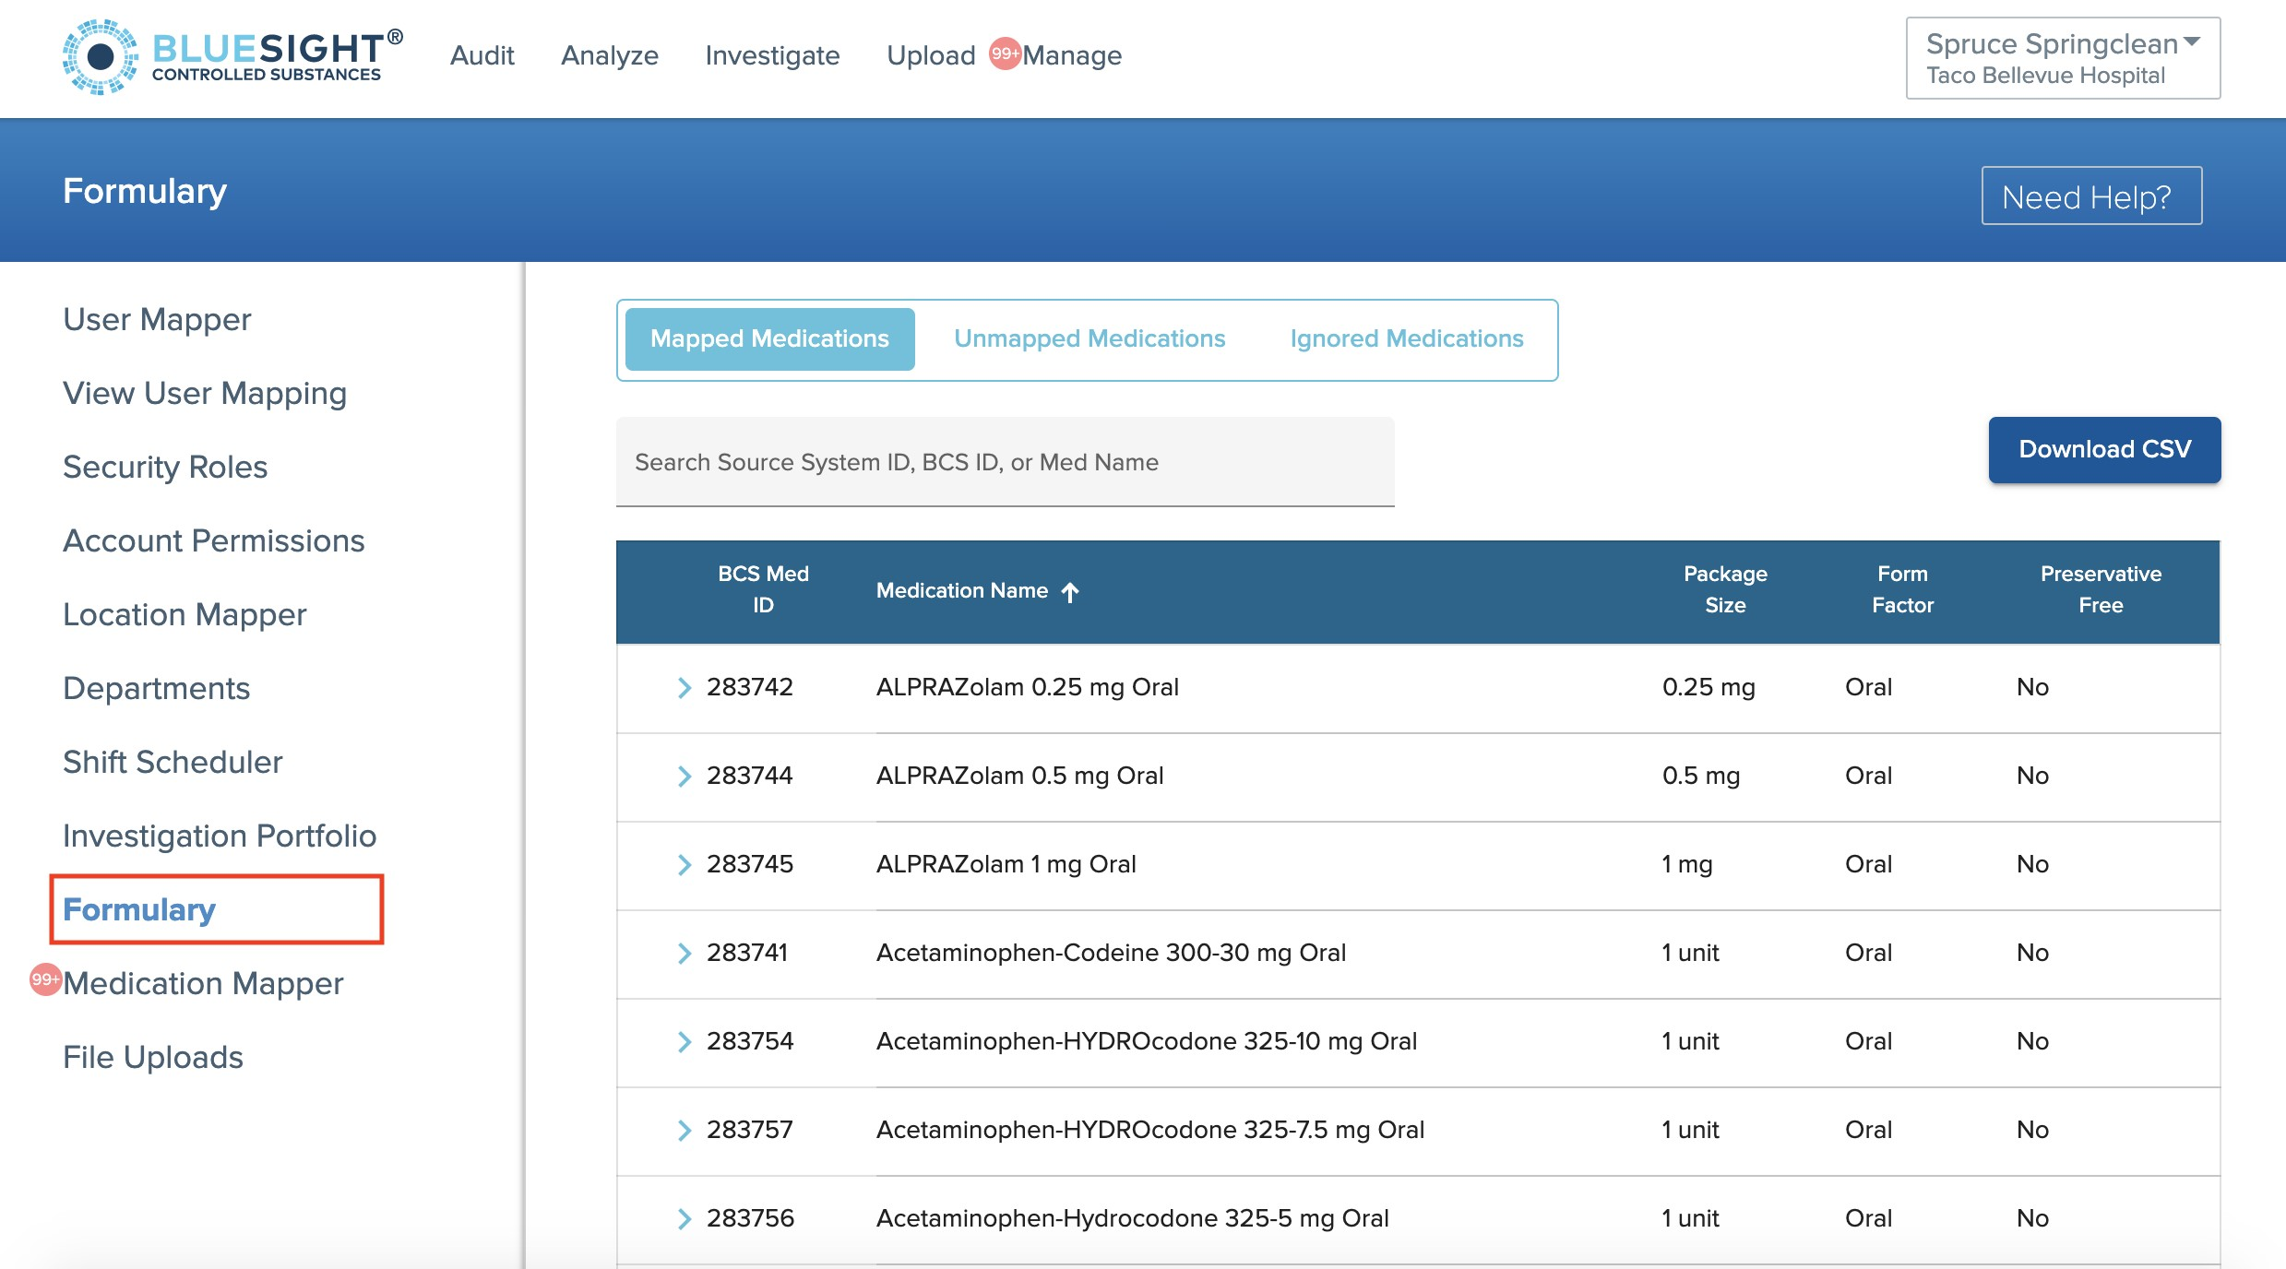Switch to Ignored Medications tab
The image size is (2286, 1269).
coord(1406,338)
